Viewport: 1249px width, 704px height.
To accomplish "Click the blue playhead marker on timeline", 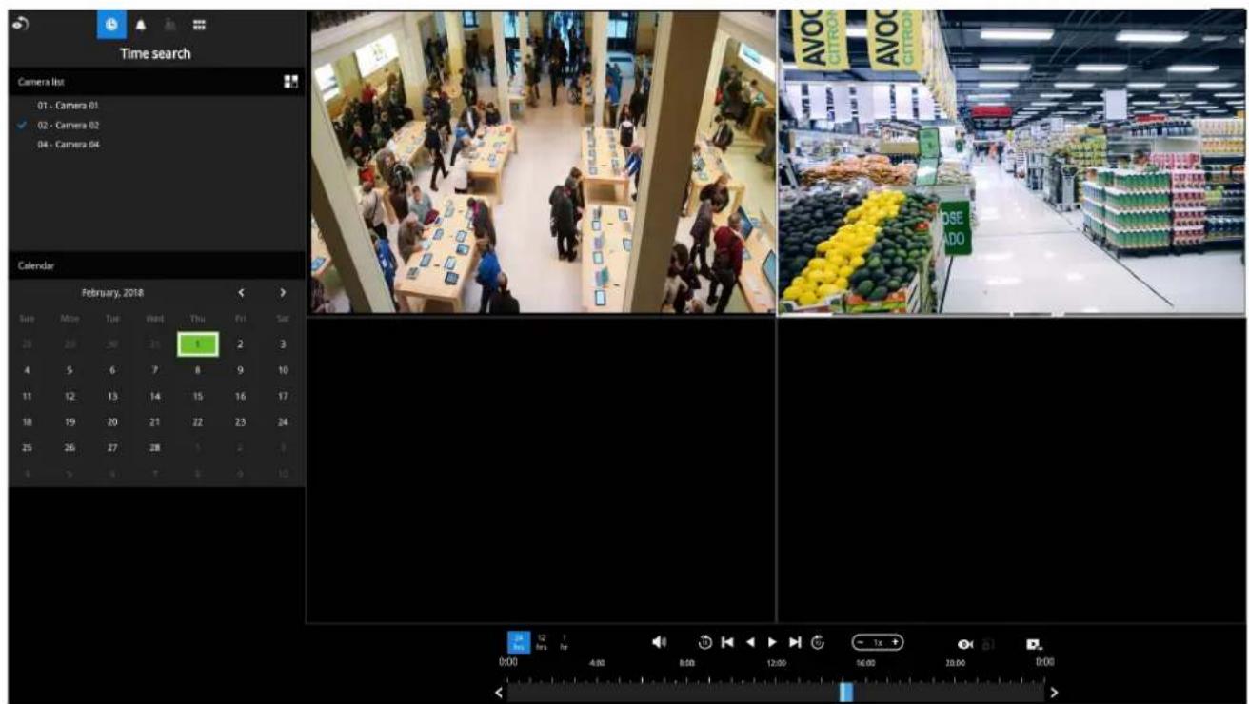I will click(x=845, y=692).
